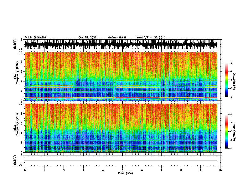
Task: Click time axis tick label "6"
Action: [142, 170]
